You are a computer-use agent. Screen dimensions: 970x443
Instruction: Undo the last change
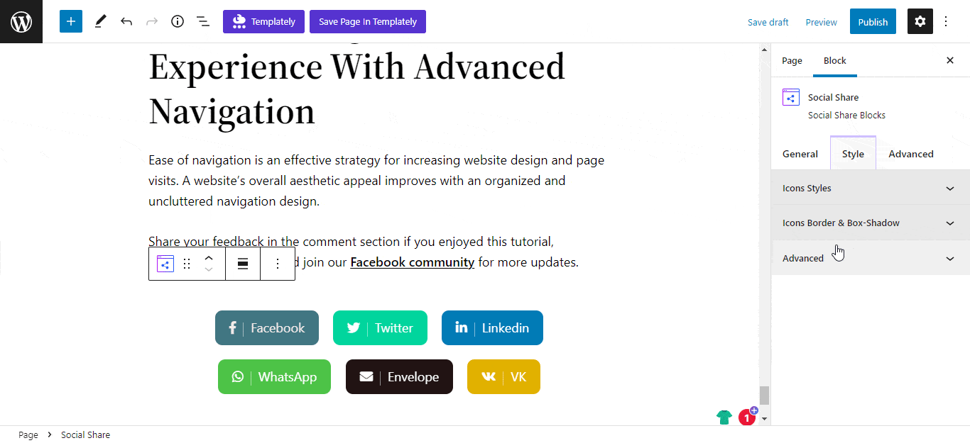pos(126,21)
